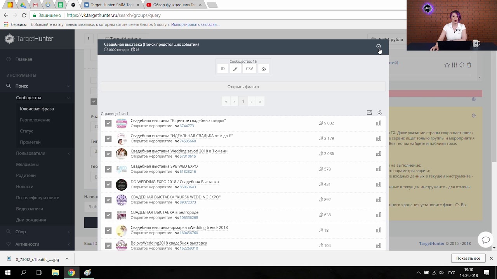
Task: Click the user icon above list
Action: [379, 113]
